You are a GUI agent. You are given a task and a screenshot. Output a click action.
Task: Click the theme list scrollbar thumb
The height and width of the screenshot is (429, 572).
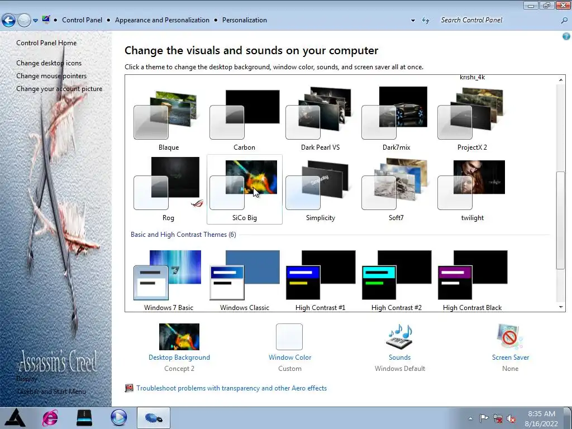pyautogui.click(x=561, y=220)
